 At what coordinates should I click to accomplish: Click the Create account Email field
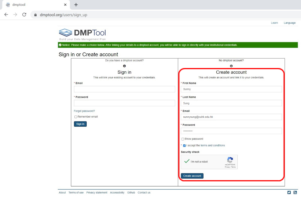click(x=231, y=117)
